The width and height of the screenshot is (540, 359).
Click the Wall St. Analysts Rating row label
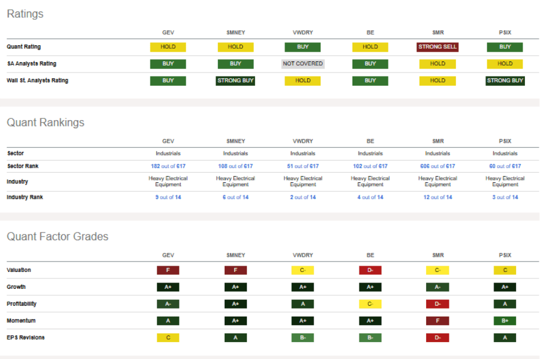click(37, 81)
